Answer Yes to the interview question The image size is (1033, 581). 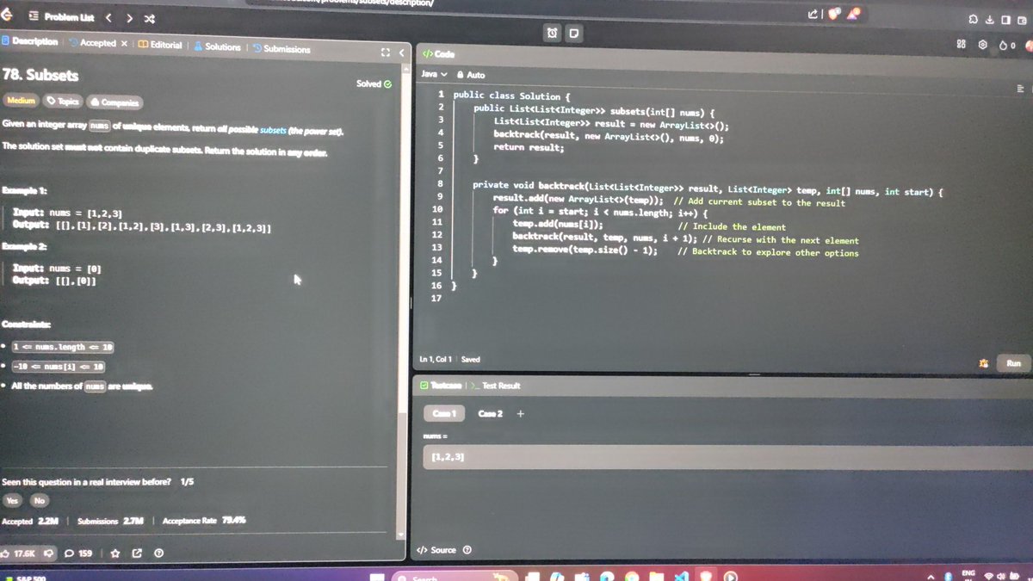click(x=11, y=500)
